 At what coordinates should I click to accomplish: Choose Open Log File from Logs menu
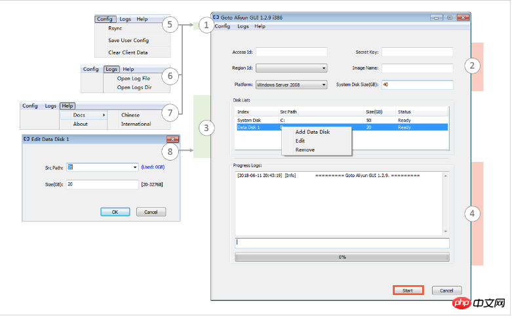pyautogui.click(x=134, y=79)
